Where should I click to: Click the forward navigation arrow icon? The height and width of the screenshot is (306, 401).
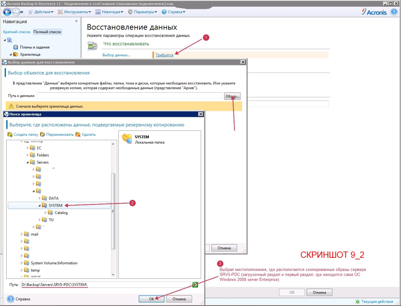(16, 12)
